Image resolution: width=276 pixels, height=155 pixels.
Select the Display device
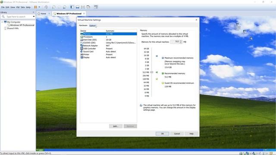point(108,57)
